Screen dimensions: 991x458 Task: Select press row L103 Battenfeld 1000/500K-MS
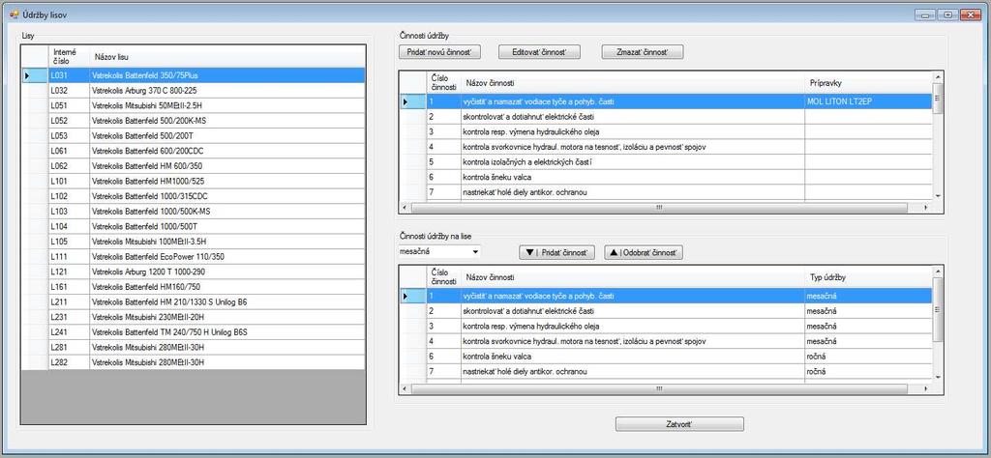point(194,212)
